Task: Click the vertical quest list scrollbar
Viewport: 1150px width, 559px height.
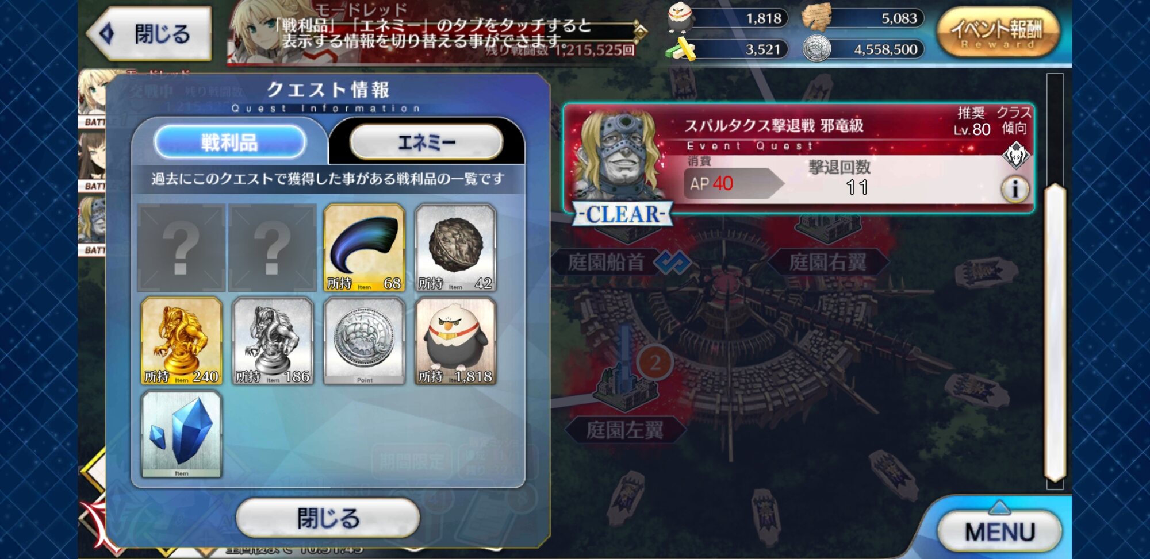Action: click(x=1055, y=332)
